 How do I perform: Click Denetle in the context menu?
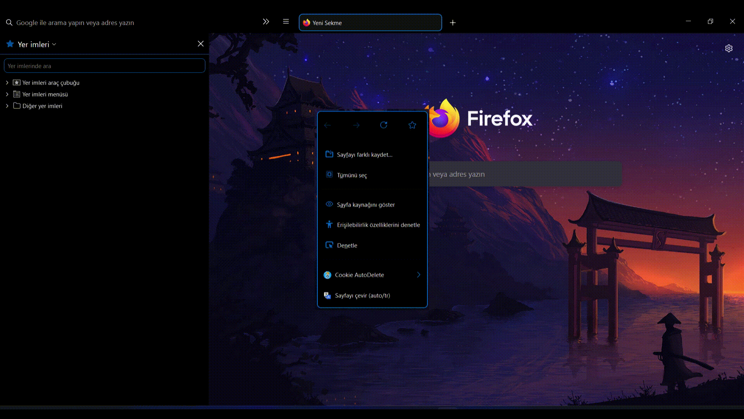tap(347, 245)
